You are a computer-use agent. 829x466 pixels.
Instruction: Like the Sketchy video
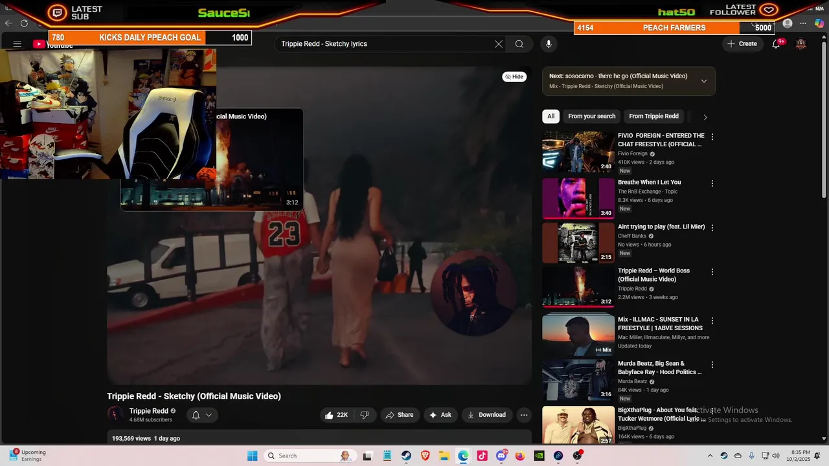point(337,415)
